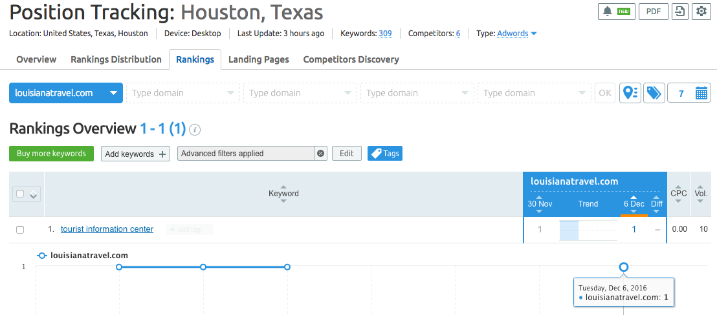Open the Adwords type dropdown
Image resolution: width=717 pixels, height=315 pixels.
point(516,34)
